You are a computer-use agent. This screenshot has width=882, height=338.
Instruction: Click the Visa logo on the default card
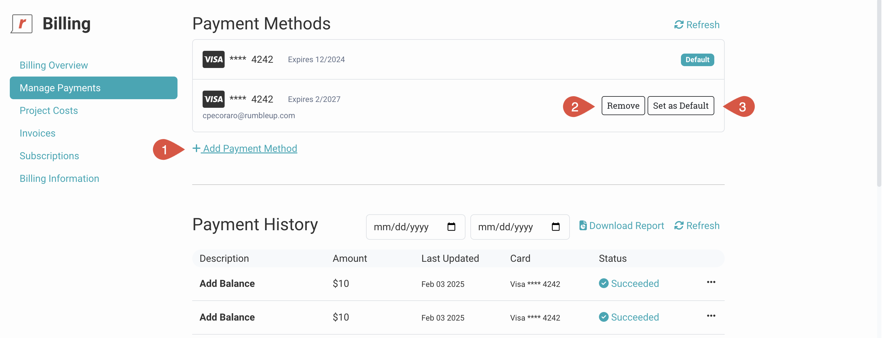tap(213, 59)
